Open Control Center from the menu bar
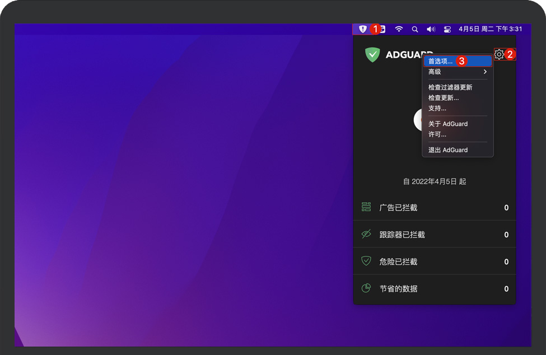Viewport: 546px width, 355px height. [x=447, y=29]
